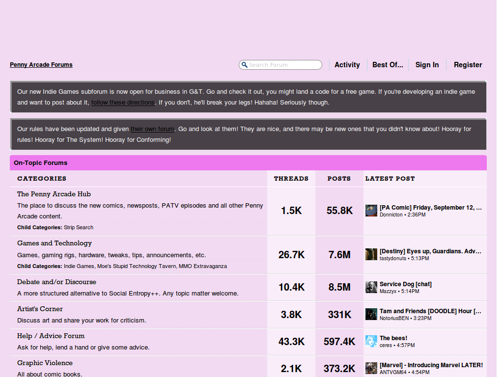Click the 597.4K posts count
This screenshot has height=377, width=503.
[339, 342]
